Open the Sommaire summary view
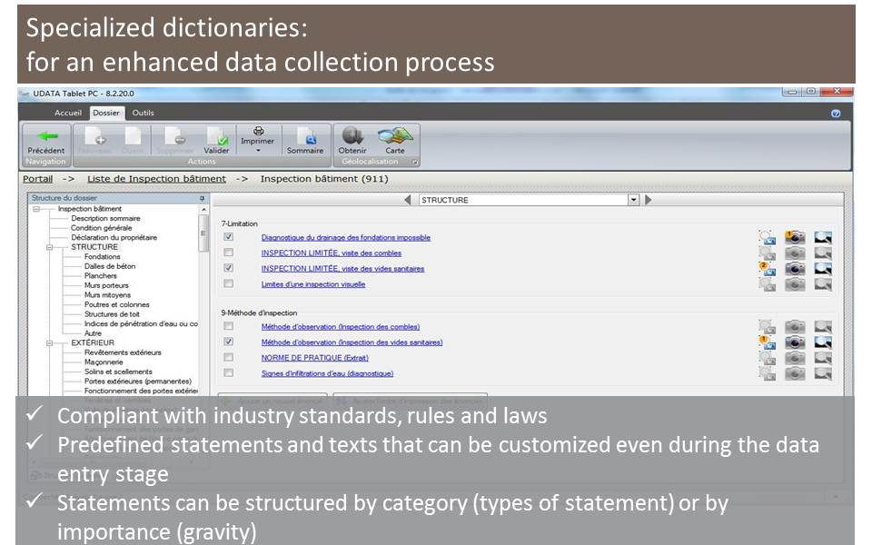Screen dimensions: 872x545 (305, 137)
